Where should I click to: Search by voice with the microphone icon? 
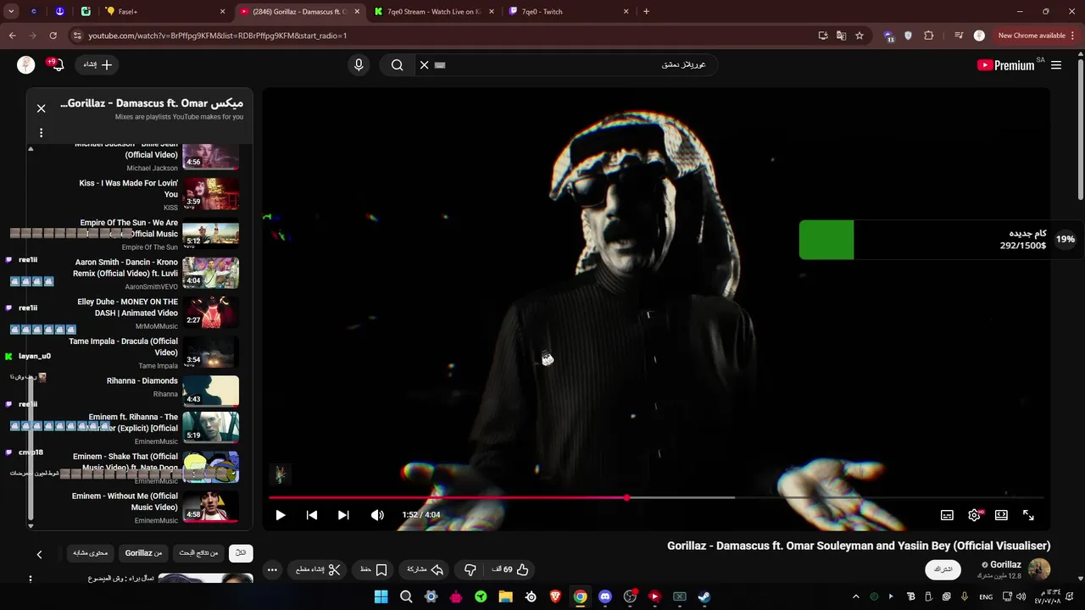tap(359, 65)
